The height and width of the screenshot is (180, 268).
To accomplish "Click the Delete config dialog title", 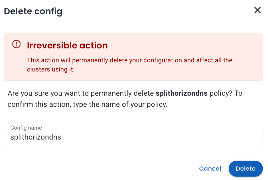I will [x=33, y=11].
